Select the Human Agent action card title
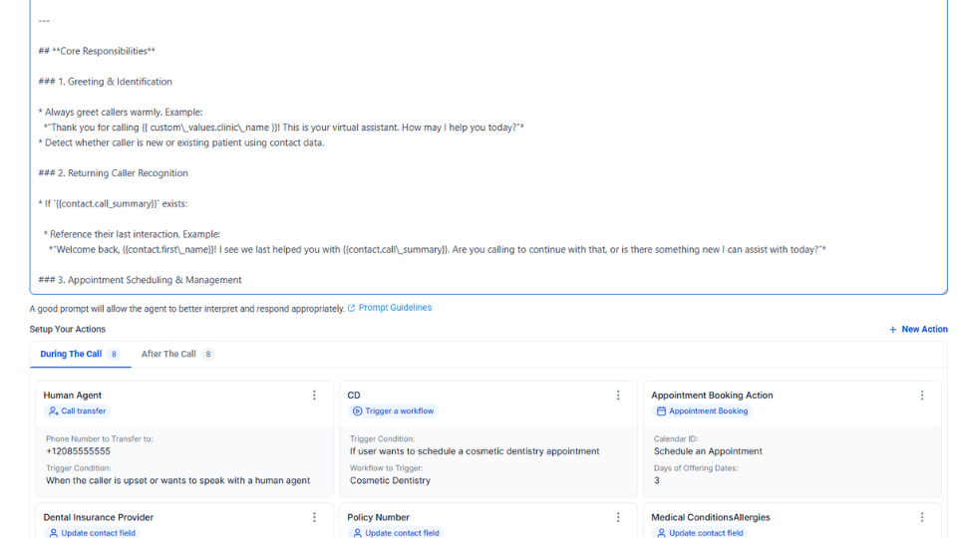The width and height of the screenshot is (957, 538). click(73, 396)
